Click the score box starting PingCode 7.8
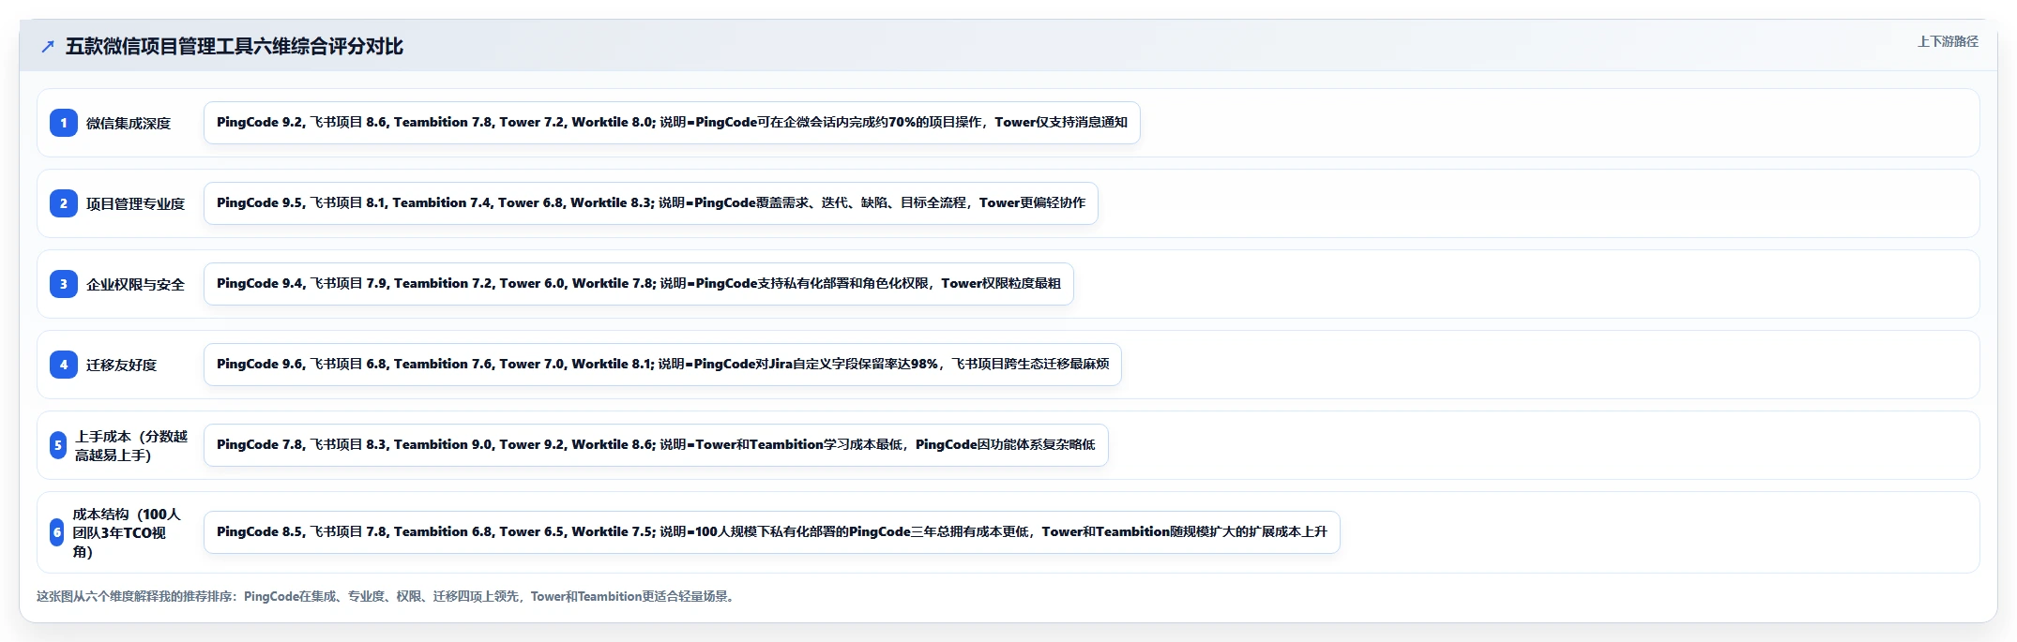This screenshot has height=642, width=2017. (656, 445)
